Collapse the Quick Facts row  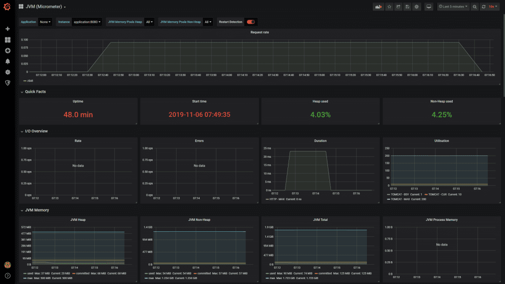(35, 92)
